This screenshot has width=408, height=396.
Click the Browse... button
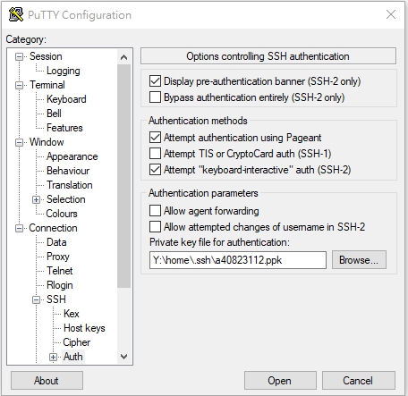pyautogui.click(x=359, y=260)
